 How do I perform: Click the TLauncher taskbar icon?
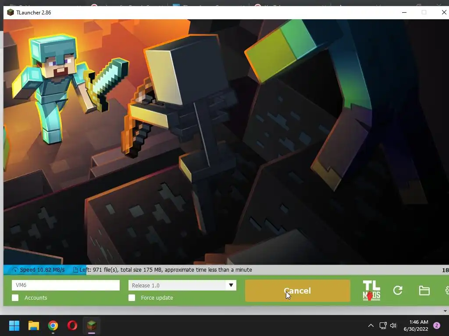(x=92, y=325)
